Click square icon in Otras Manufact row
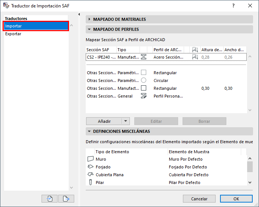 144,88
